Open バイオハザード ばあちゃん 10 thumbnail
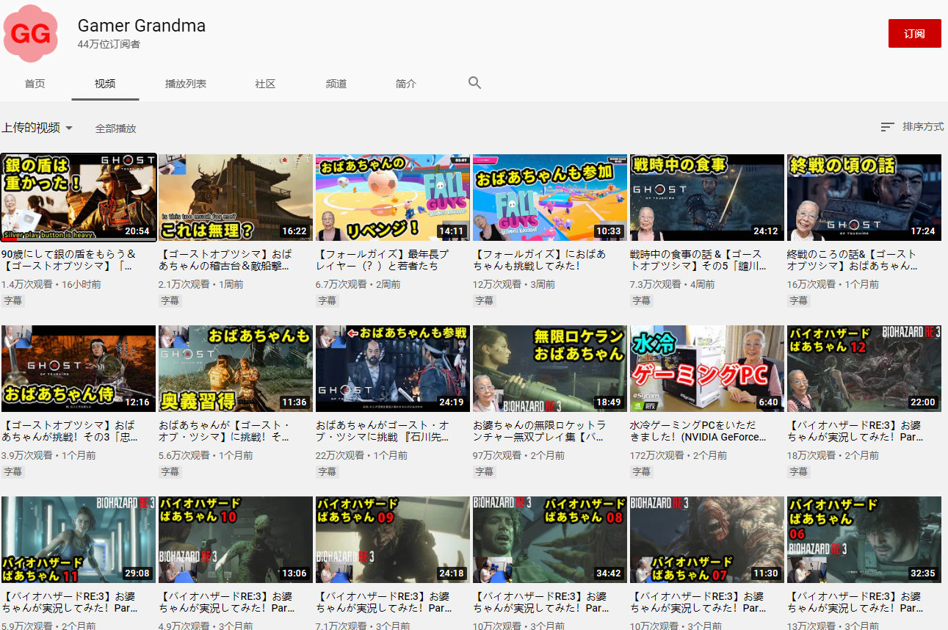This screenshot has height=630, width=948. coord(236,540)
